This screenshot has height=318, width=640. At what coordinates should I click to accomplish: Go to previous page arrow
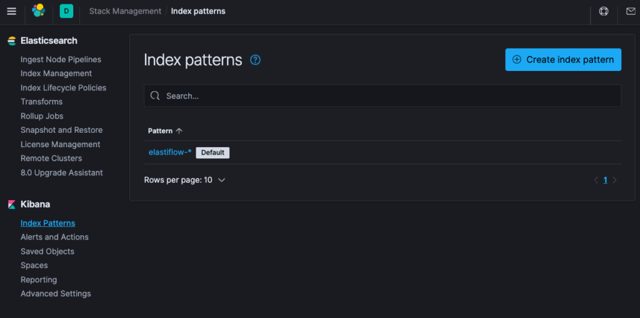[x=596, y=180]
